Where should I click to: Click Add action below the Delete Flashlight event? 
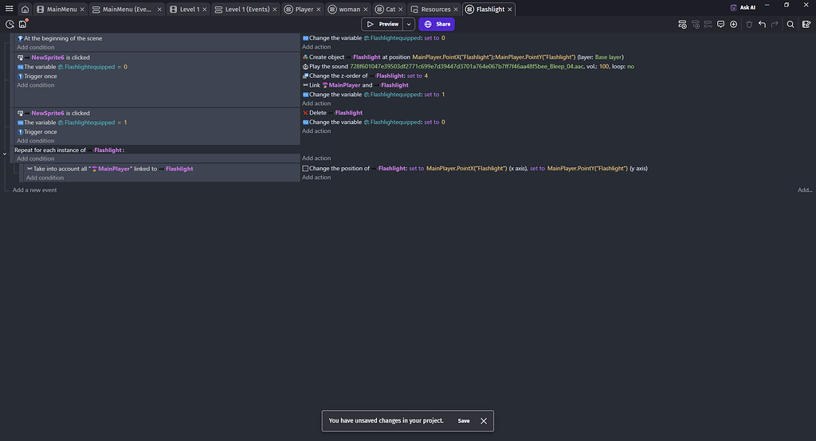pos(316,131)
